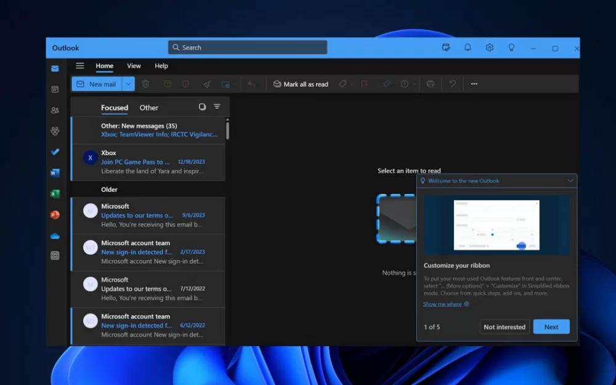The width and height of the screenshot is (616, 385).
Task: Launch Excel from the sidebar
Action: pyautogui.click(x=55, y=193)
